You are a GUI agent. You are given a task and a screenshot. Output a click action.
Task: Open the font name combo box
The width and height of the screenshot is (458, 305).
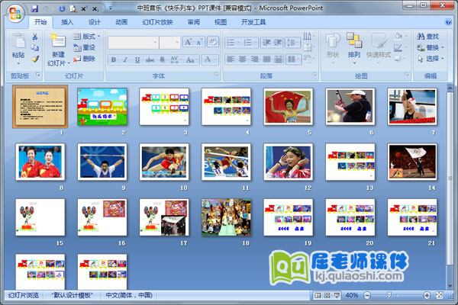point(133,43)
